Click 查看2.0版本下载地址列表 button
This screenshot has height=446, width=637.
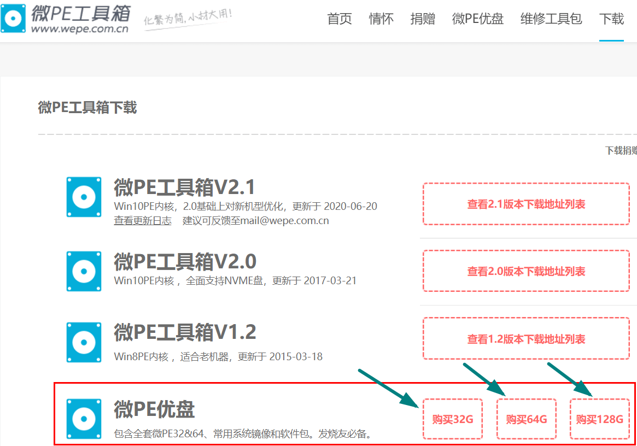pyautogui.click(x=526, y=271)
